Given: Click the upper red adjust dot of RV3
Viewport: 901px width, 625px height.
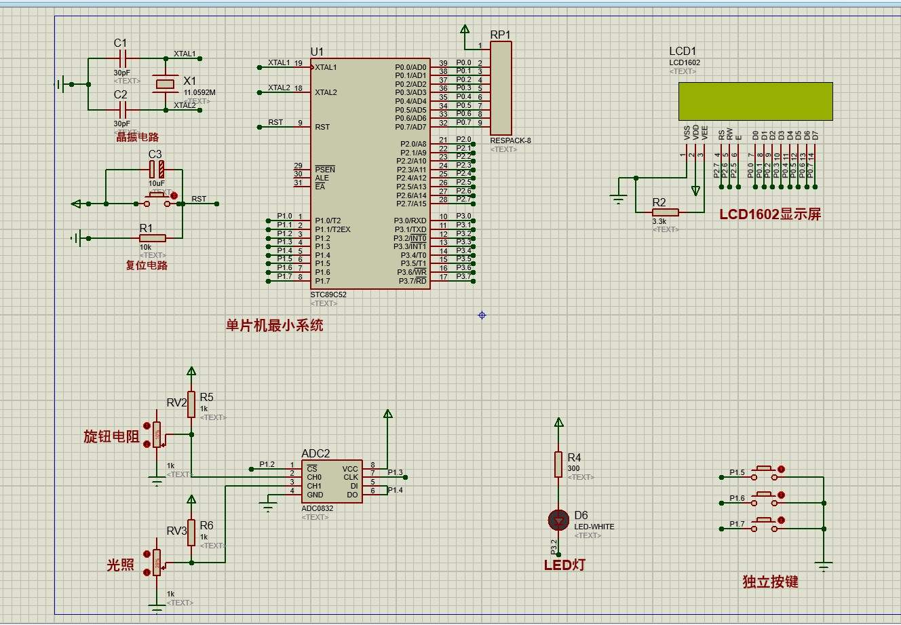Looking at the screenshot, I should [x=147, y=553].
